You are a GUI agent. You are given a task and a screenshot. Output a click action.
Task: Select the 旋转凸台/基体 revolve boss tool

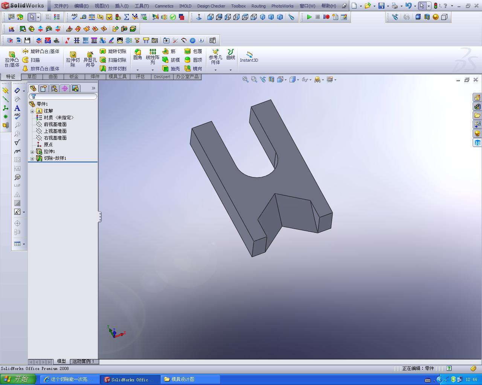pos(41,51)
